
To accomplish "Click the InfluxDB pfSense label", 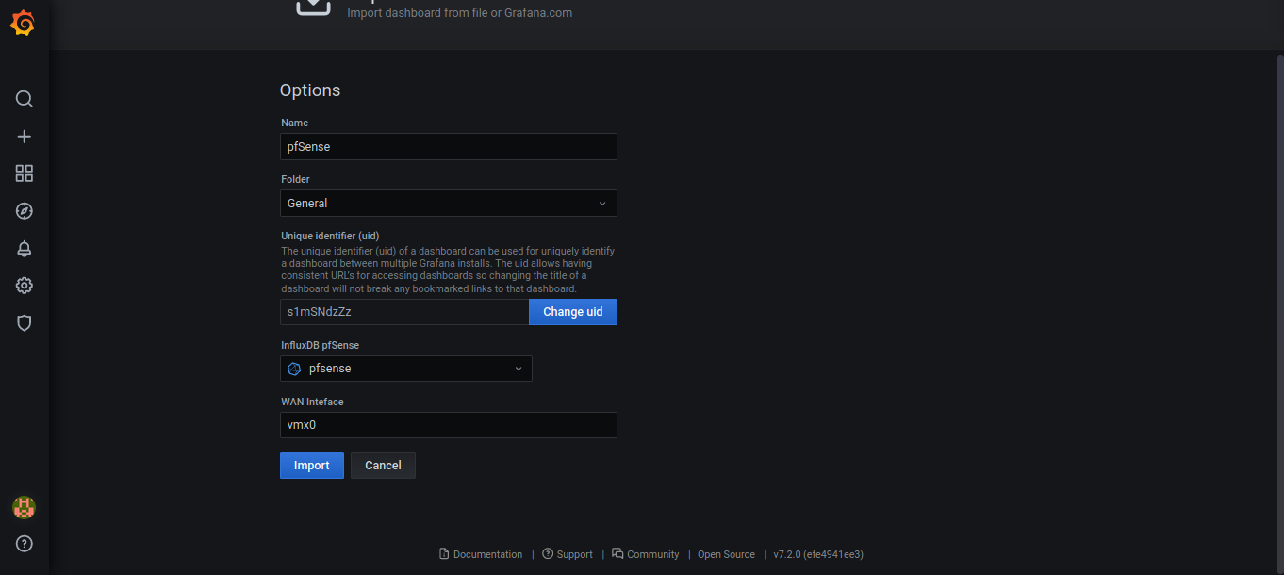I will (x=320, y=345).
